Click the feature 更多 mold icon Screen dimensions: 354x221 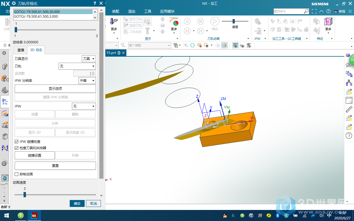328,21
